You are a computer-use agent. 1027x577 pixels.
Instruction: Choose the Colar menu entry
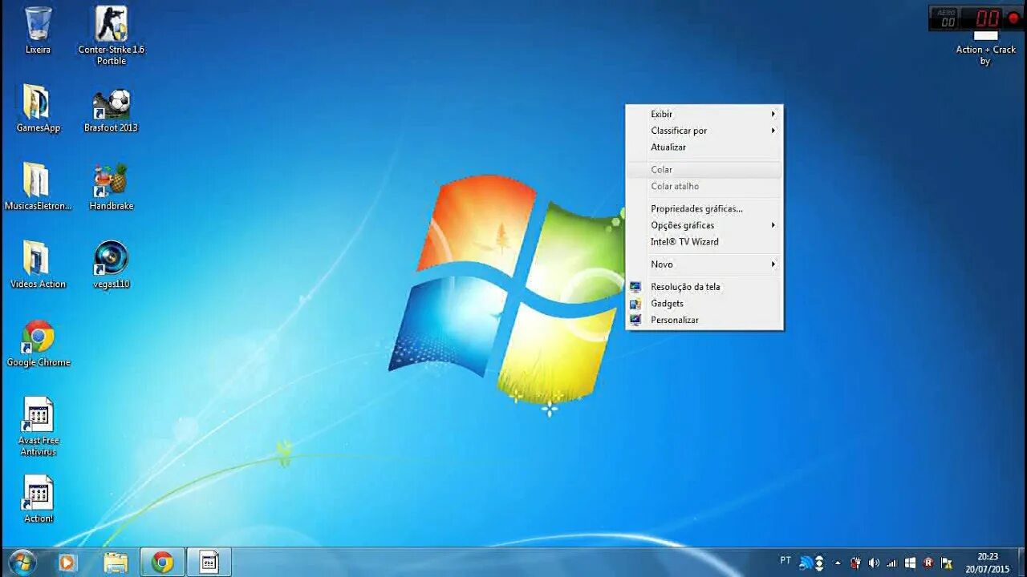(704, 170)
